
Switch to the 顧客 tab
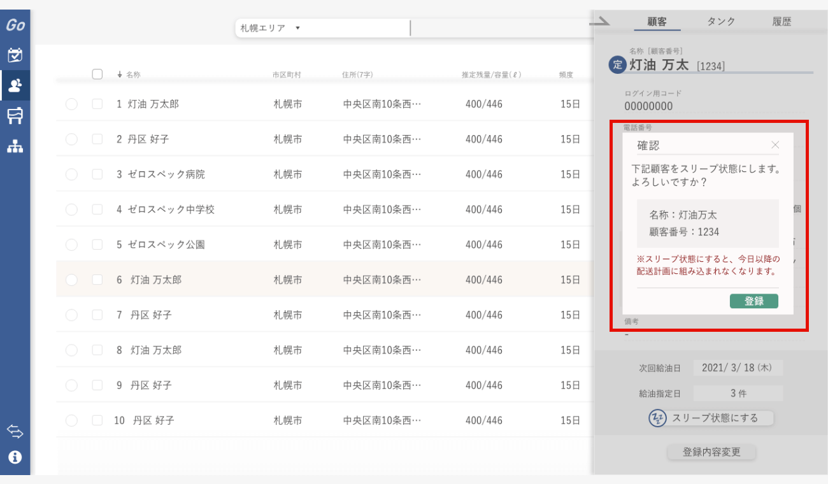pos(657,22)
